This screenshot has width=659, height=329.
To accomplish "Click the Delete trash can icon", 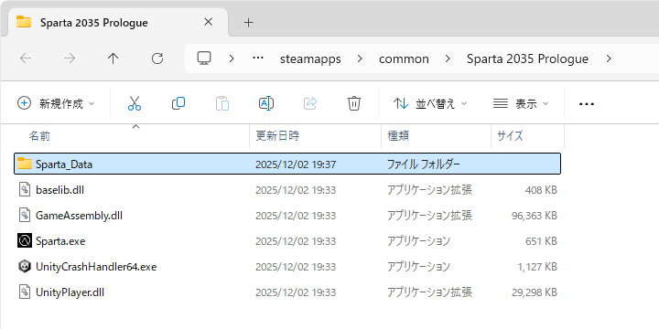I will click(354, 103).
